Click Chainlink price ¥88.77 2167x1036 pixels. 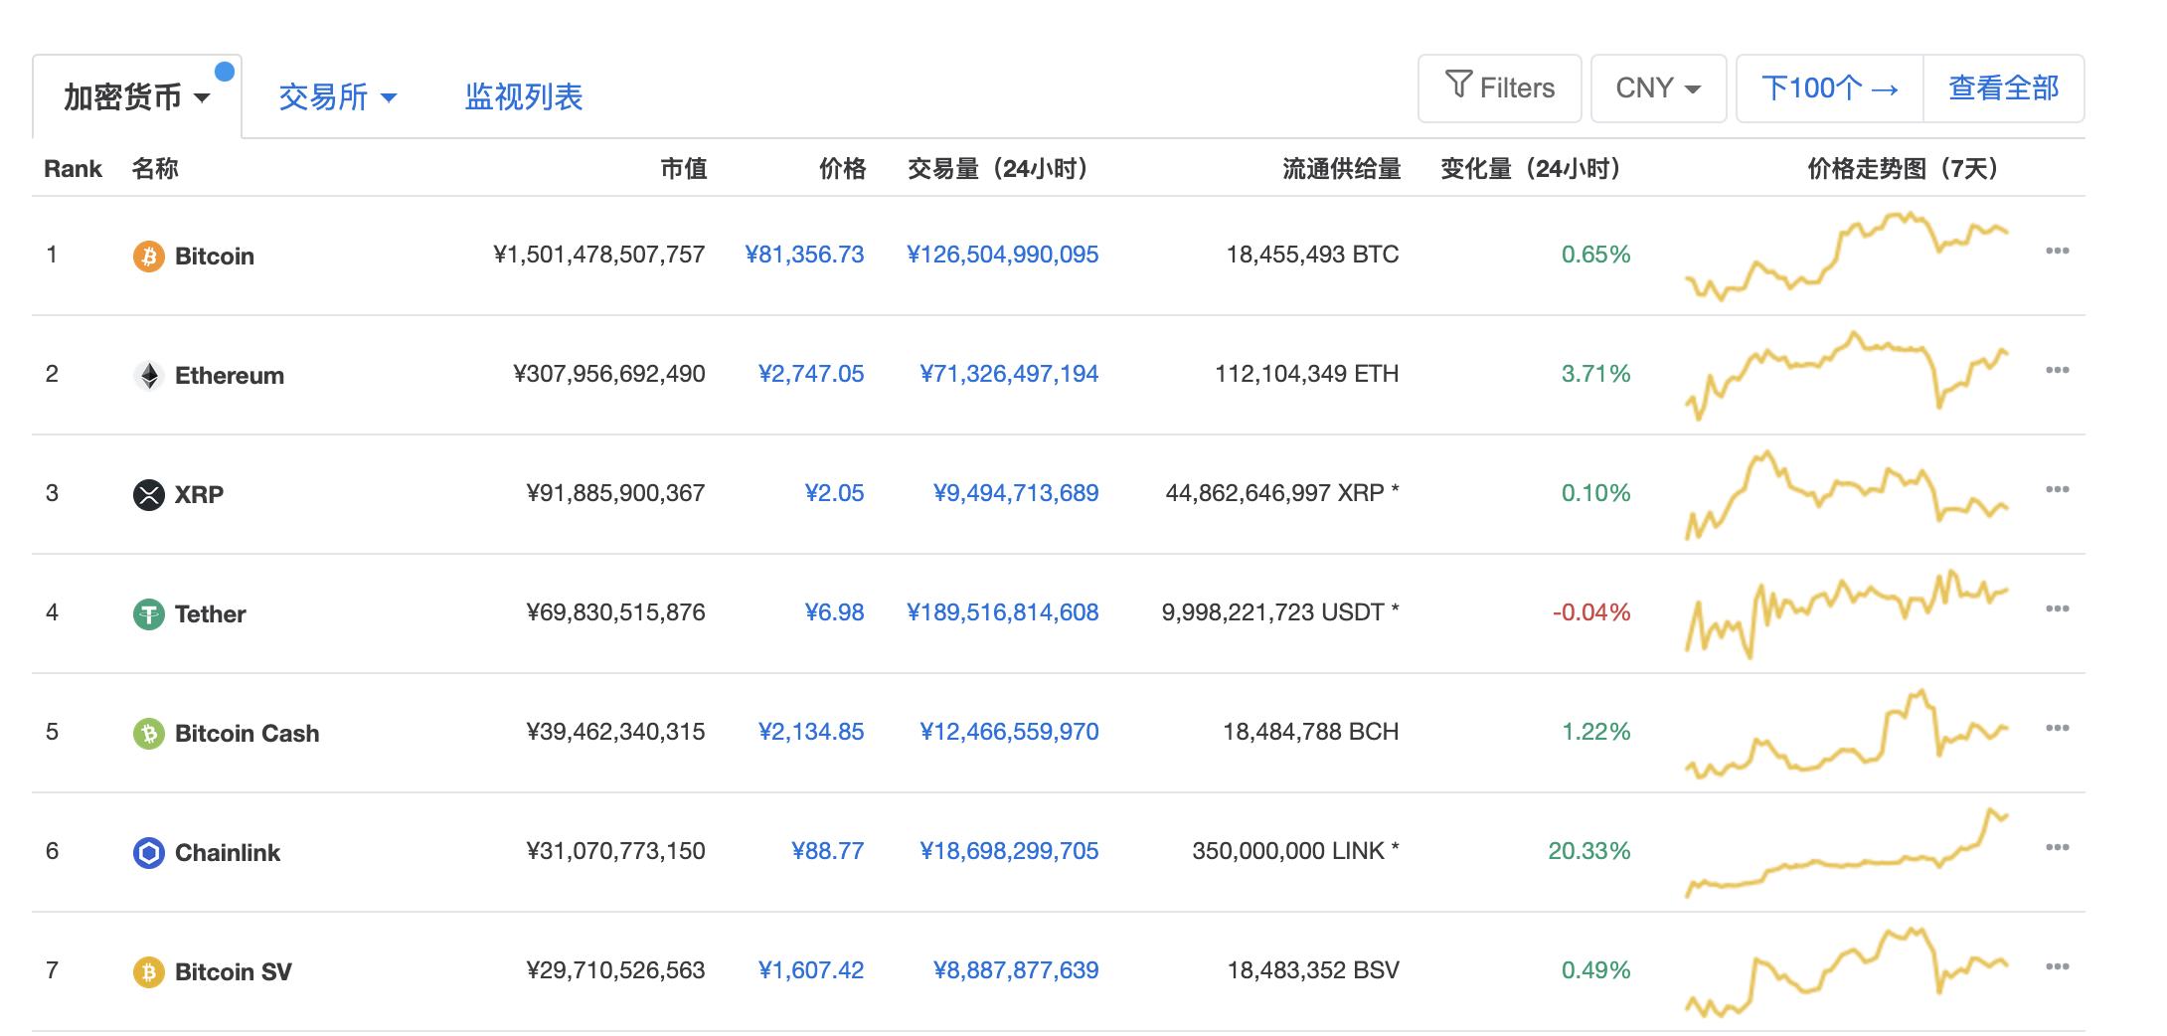(828, 851)
